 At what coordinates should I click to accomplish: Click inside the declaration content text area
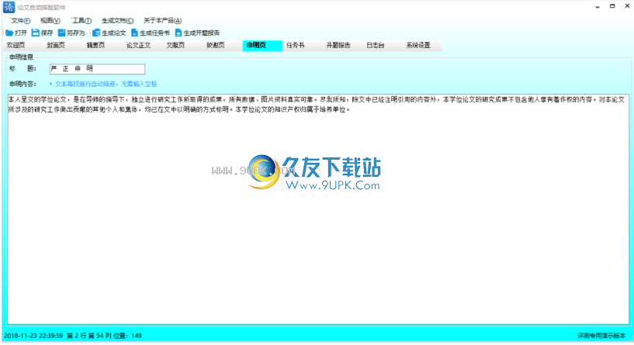tap(318, 209)
